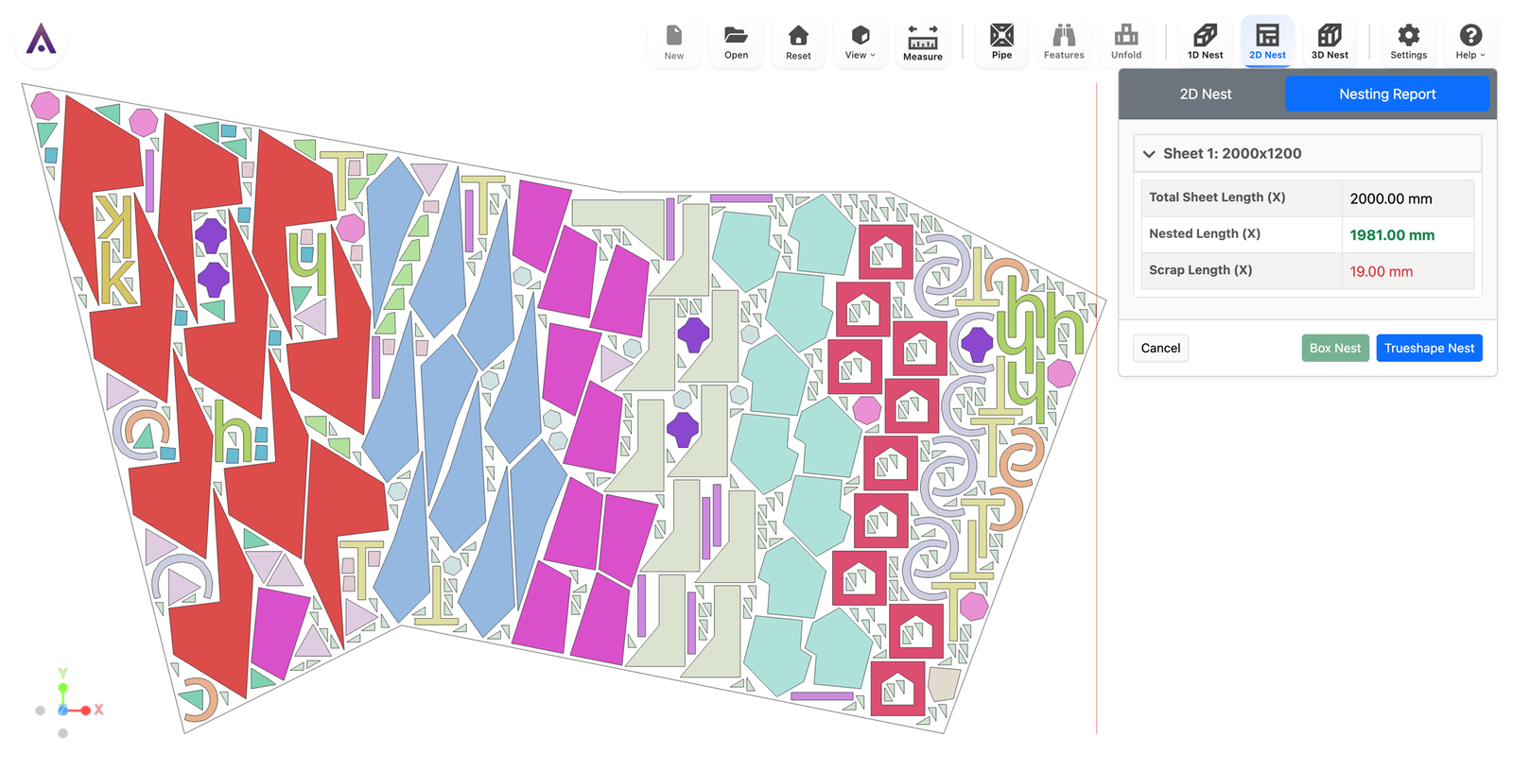Open a file with the Open icon

[x=736, y=43]
